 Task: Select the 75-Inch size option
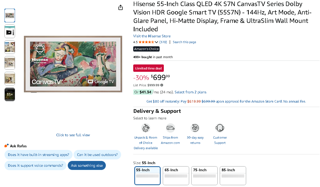point(204,175)
